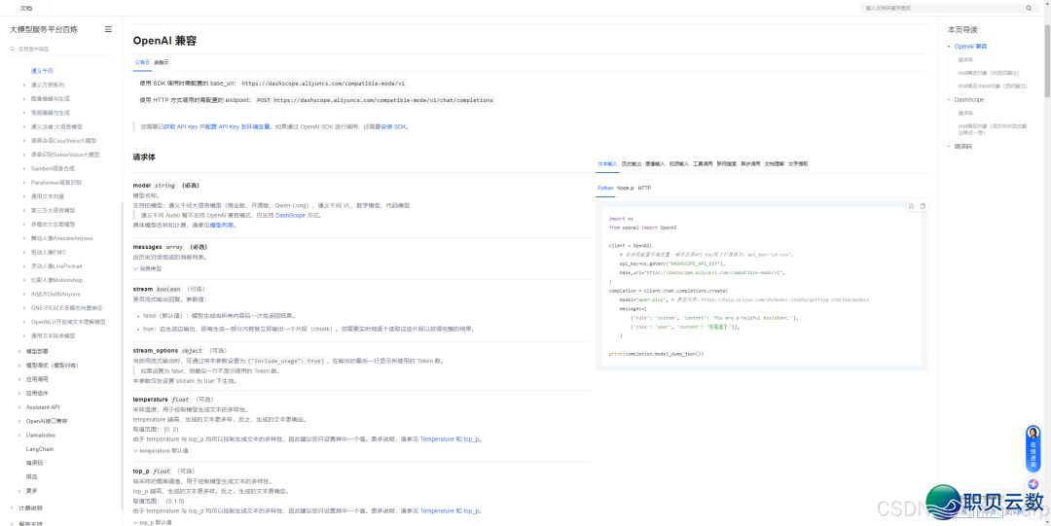Focus the sidebar directory filter input
This screenshot has height=526, width=1051.
(63, 49)
